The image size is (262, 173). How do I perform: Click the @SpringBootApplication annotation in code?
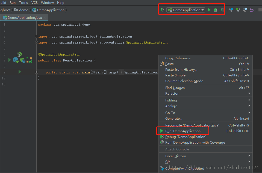tap(59, 54)
